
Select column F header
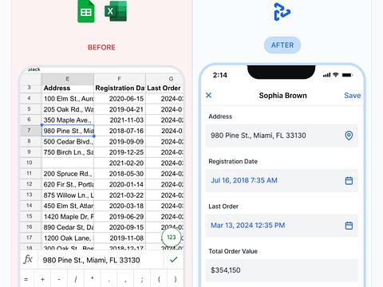[120, 79]
